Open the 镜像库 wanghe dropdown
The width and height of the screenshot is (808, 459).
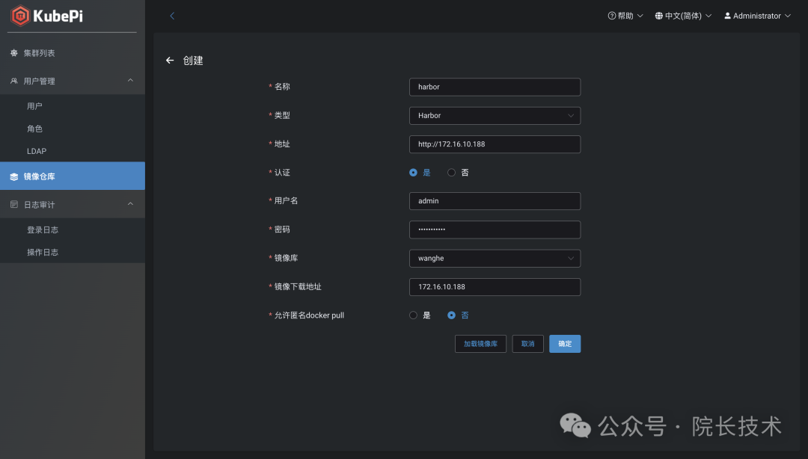coord(495,259)
